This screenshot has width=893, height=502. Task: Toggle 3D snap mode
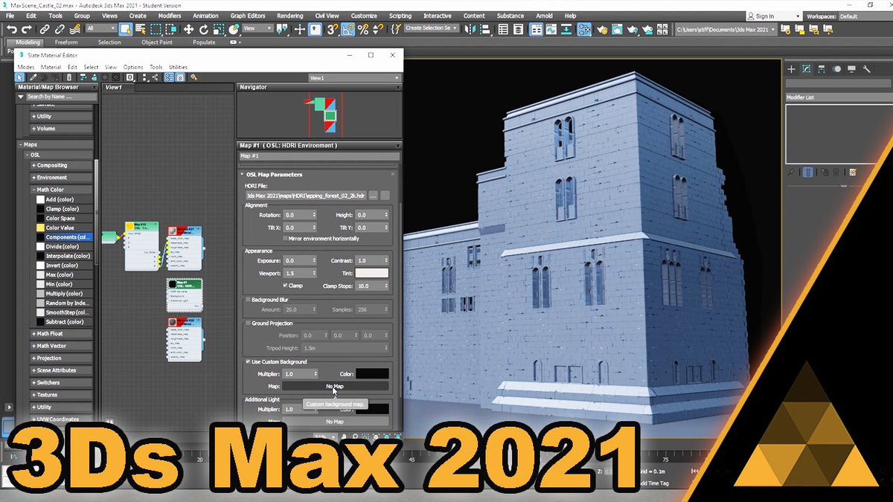click(x=332, y=30)
